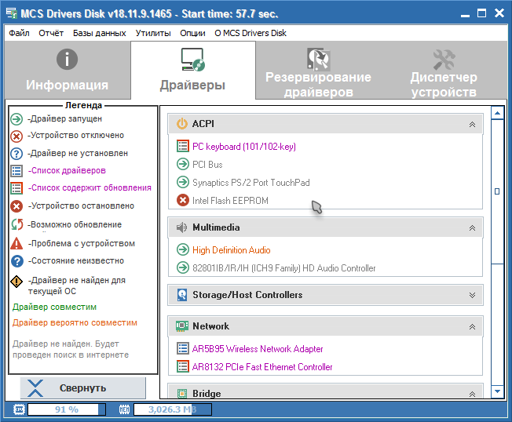The image size is (512, 422).
Task: Click the memory 3,026.3 MB bar
Action: 173,409
